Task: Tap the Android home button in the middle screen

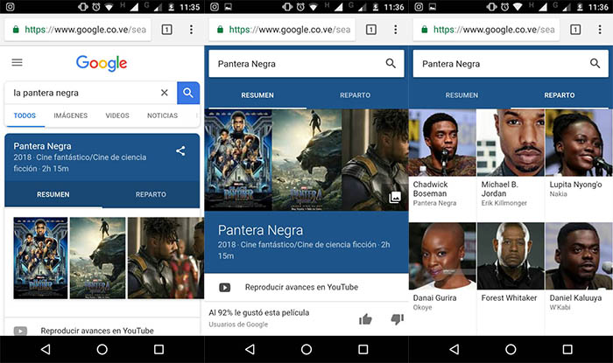Action: click(x=306, y=349)
